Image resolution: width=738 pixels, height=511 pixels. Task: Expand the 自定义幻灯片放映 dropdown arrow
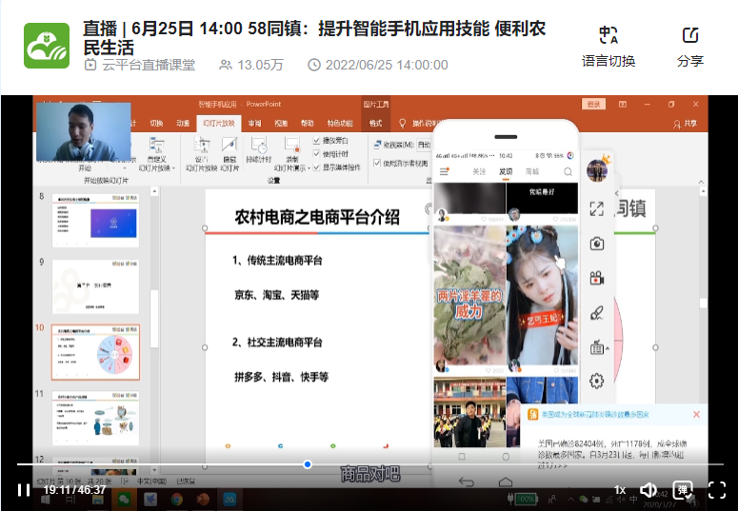173,168
